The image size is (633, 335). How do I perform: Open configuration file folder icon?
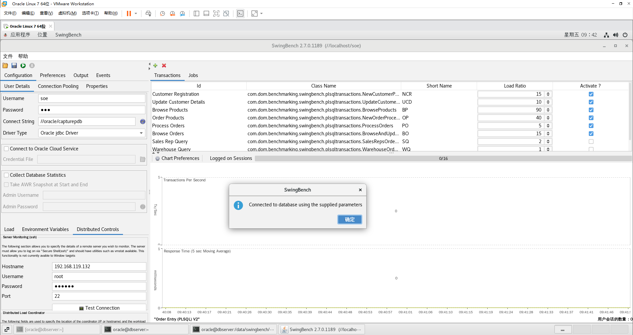[5, 65]
